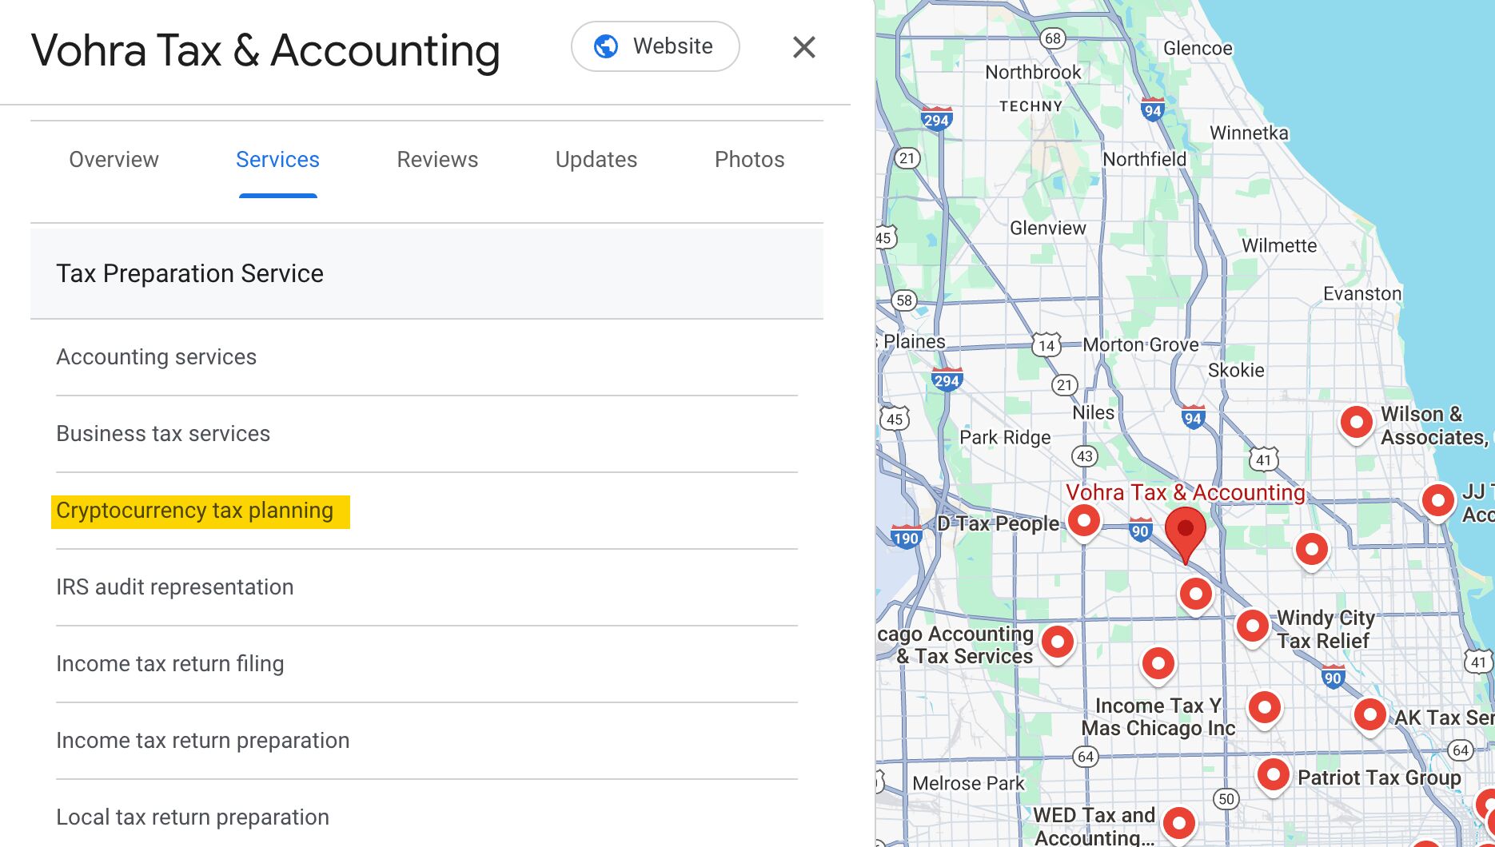Image resolution: width=1495 pixels, height=847 pixels.
Task: Click the Income tax return filing row
Action: 427,664
